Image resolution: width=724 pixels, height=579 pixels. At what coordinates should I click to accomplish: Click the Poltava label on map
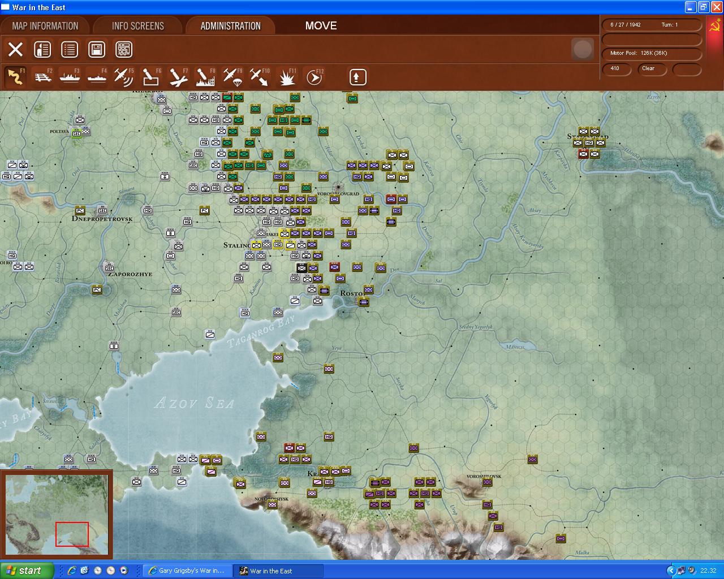click(x=59, y=131)
